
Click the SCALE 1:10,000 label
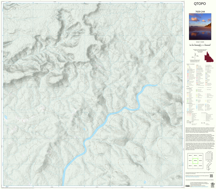200,42
